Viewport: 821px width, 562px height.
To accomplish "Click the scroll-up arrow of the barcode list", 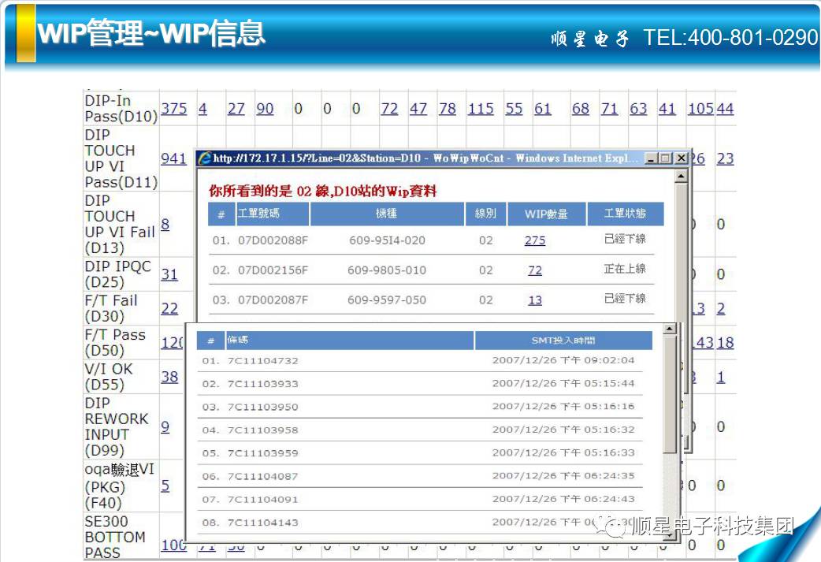I will coord(670,329).
